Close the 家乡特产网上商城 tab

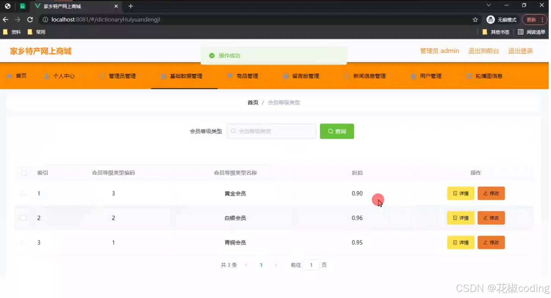pos(116,6)
